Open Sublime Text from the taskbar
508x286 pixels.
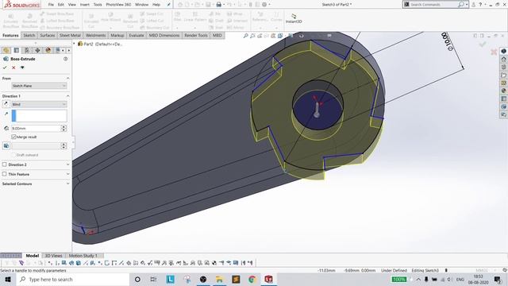tap(236, 279)
